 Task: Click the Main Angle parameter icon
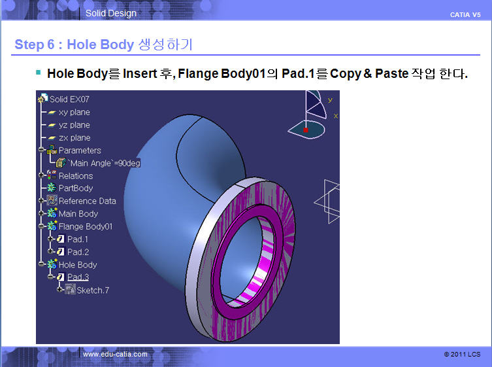click(x=61, y=163)
